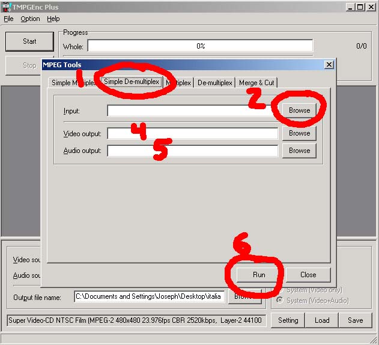The width and height of the screenshot is (379, 345).
Task: Browse for the Input file
Action: tap(299, 110)
